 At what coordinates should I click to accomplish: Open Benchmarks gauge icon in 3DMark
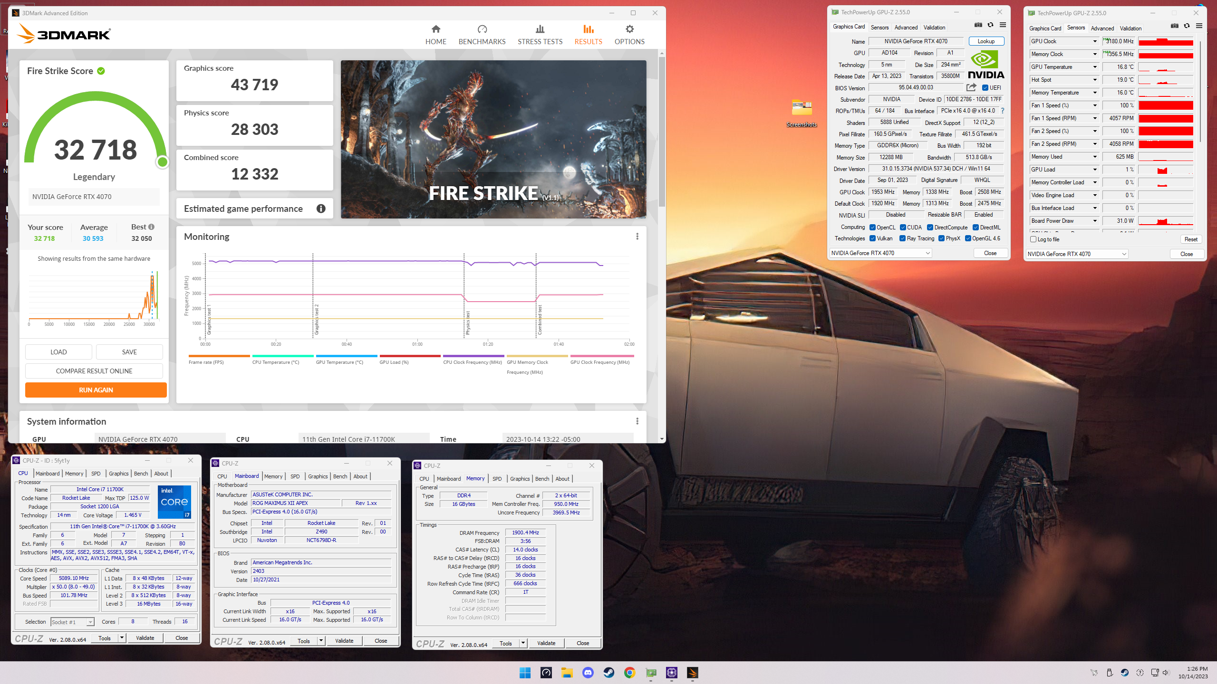coord(482,29)
